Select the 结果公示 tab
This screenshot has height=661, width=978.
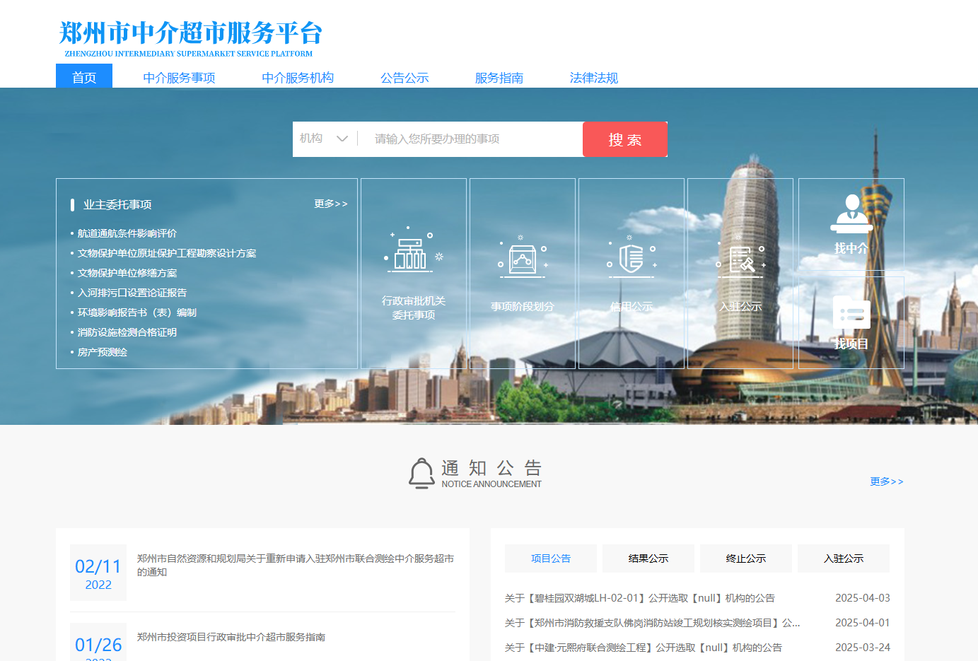pyautogui.click(x=648, y=558)
